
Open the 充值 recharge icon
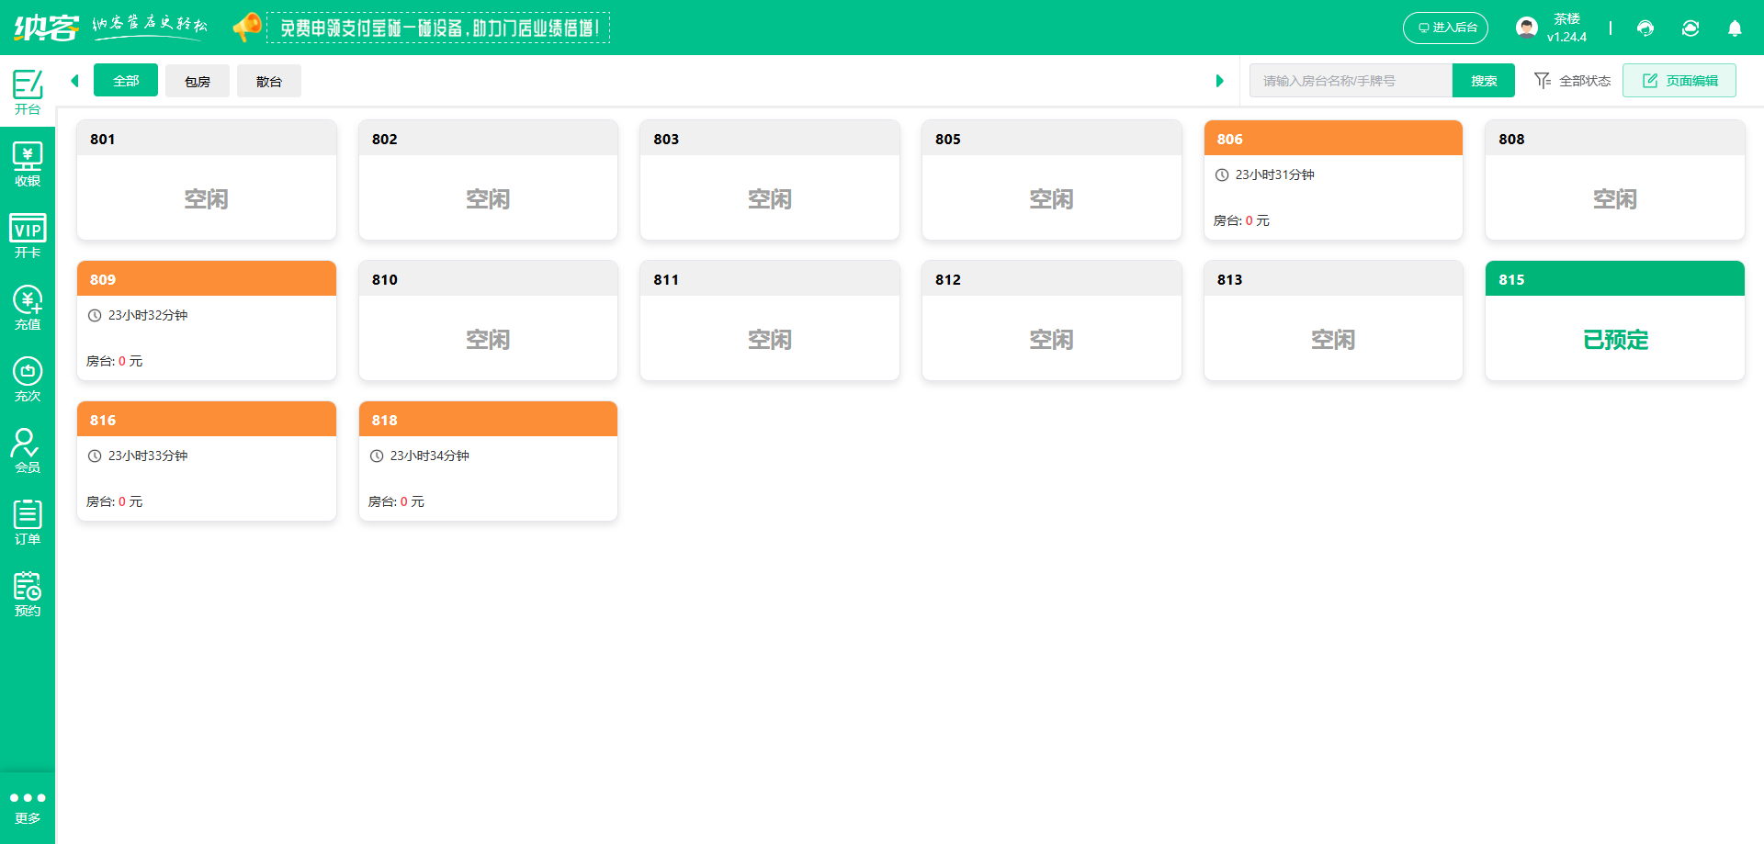coord(28,308)
